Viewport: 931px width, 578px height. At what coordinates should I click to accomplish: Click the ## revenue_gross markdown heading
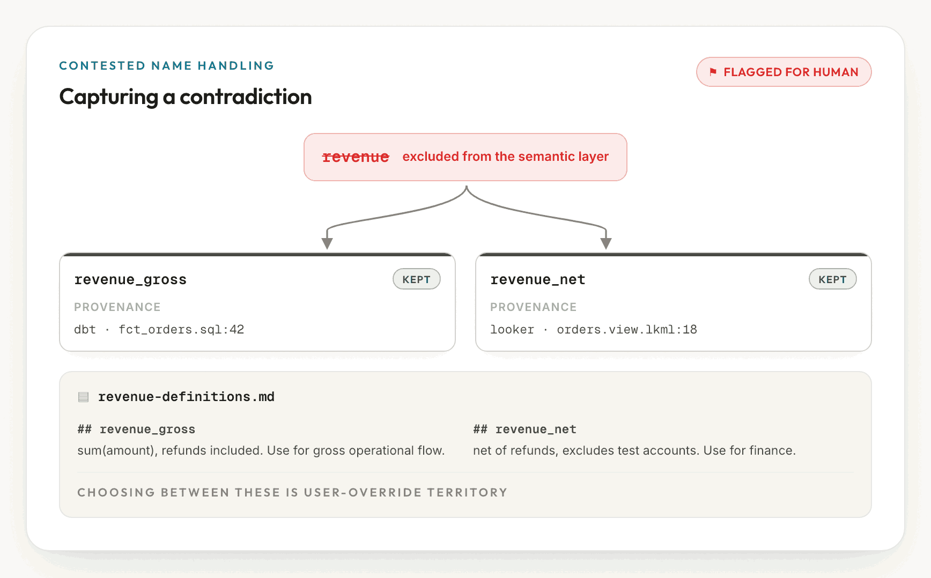click(x=136, y=429)
